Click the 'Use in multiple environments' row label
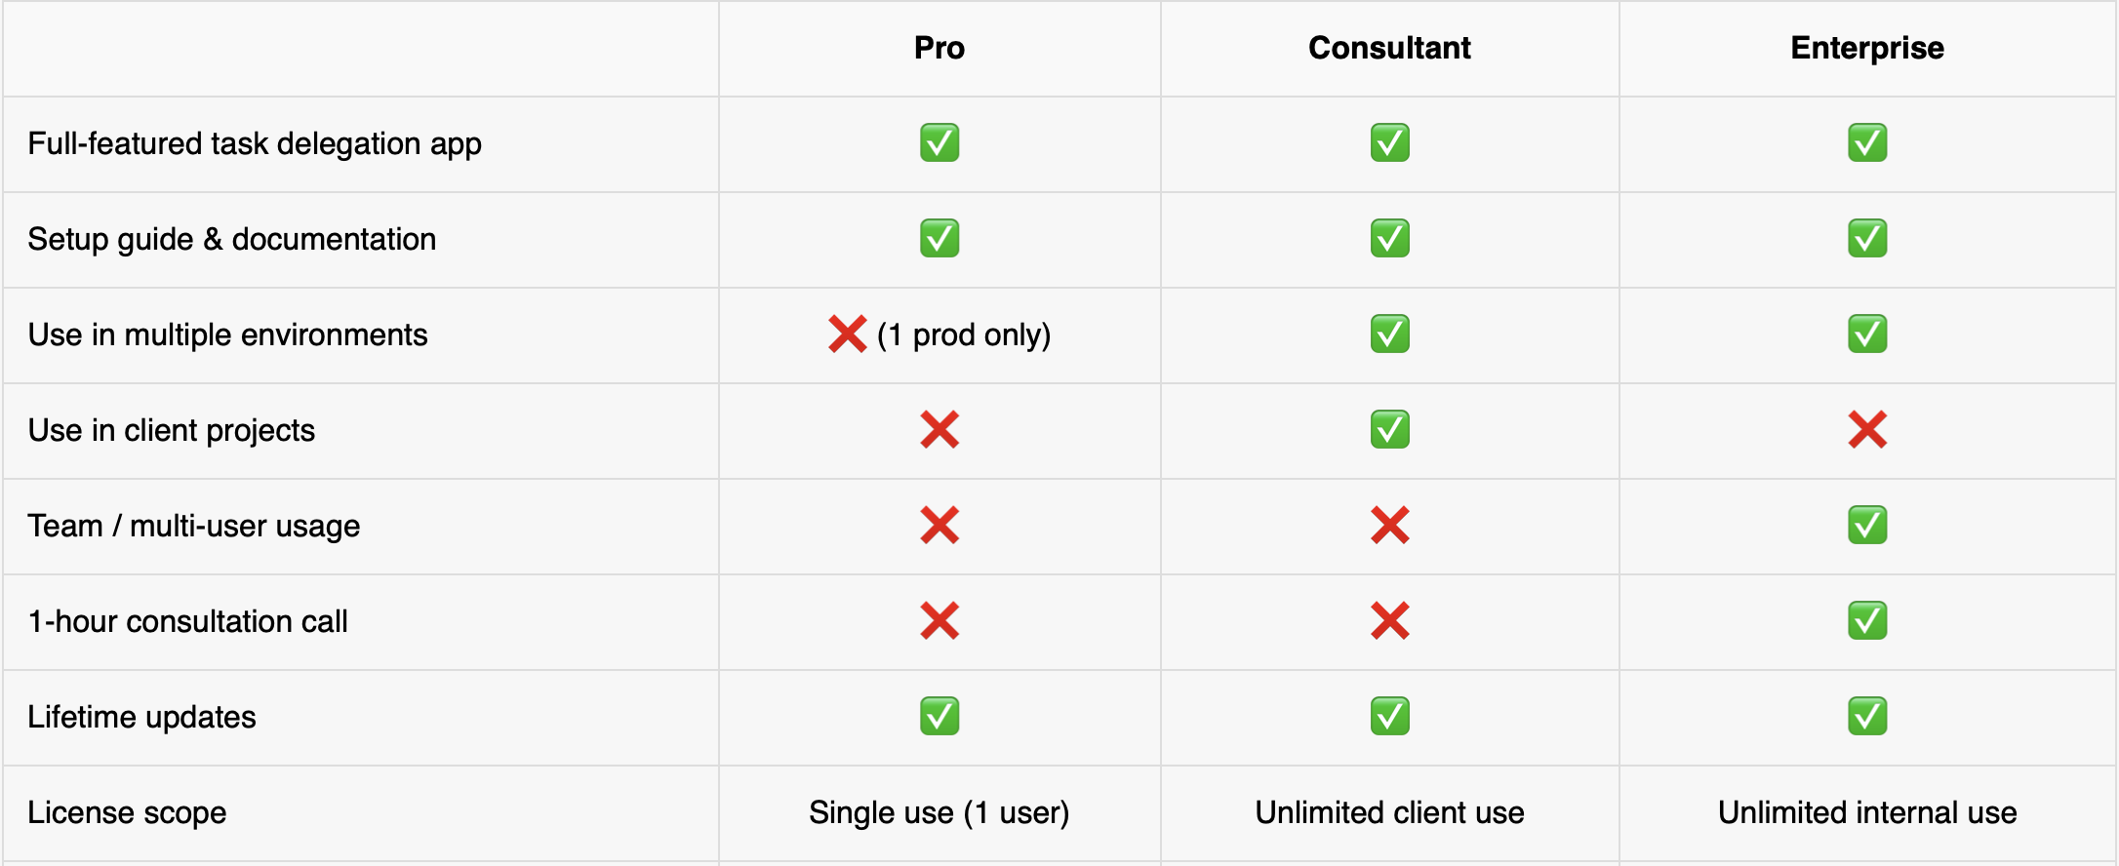The height and width of the screenshot is (866, 2119). click(227, 335)
